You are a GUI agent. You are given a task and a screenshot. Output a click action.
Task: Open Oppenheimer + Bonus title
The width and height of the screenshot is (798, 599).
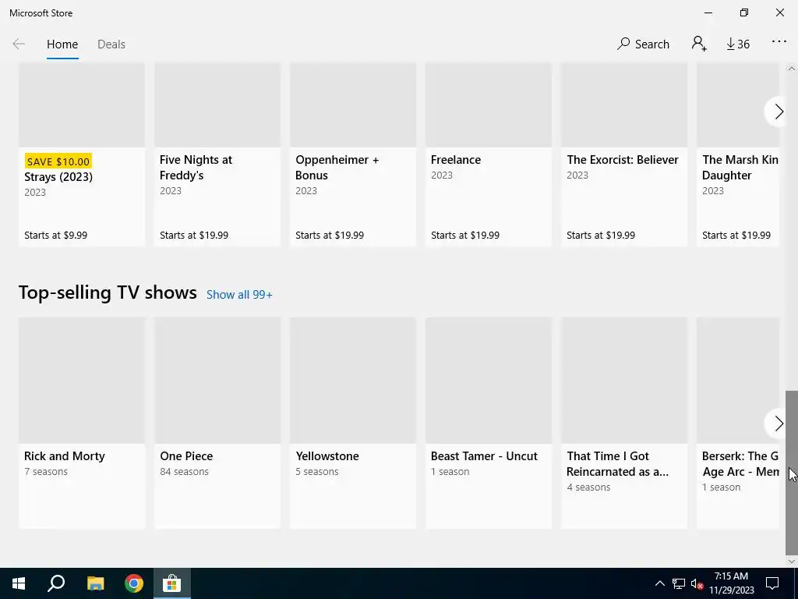(337, 167)
